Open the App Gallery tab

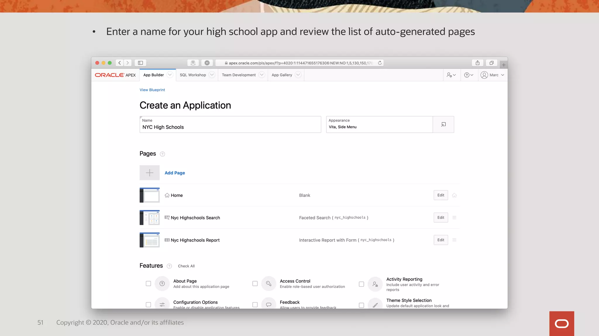(282, 75)
